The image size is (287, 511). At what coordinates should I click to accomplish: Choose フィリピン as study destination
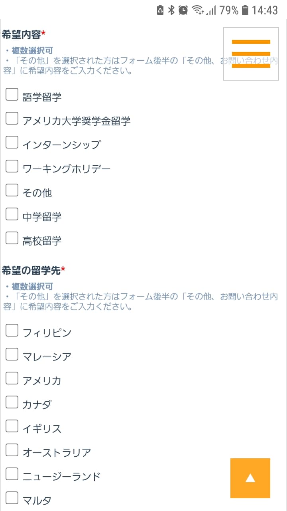(x=12, y=330)
